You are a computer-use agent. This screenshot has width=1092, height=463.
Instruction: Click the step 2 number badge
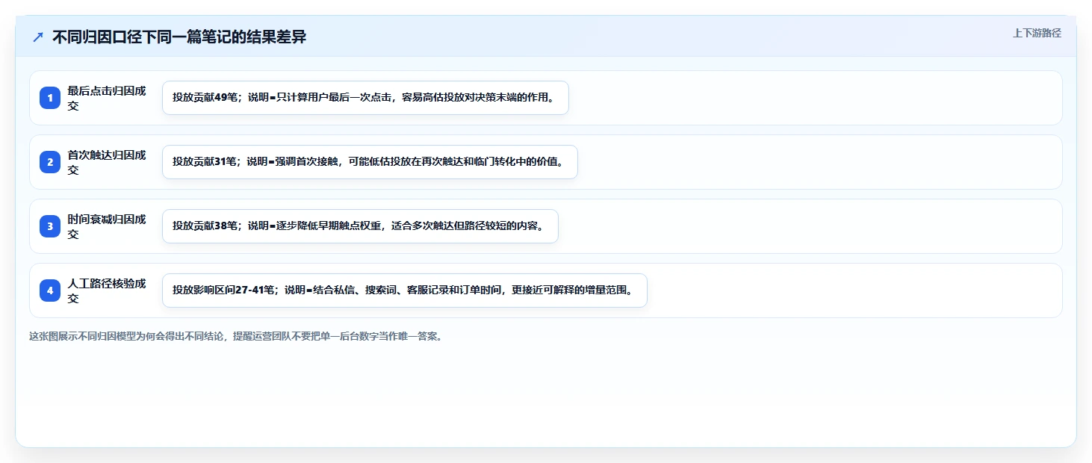(50, 162)
